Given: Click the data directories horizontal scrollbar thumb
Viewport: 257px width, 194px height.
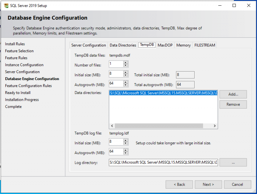Looking at the screenshot, I should tap(159, 126).
